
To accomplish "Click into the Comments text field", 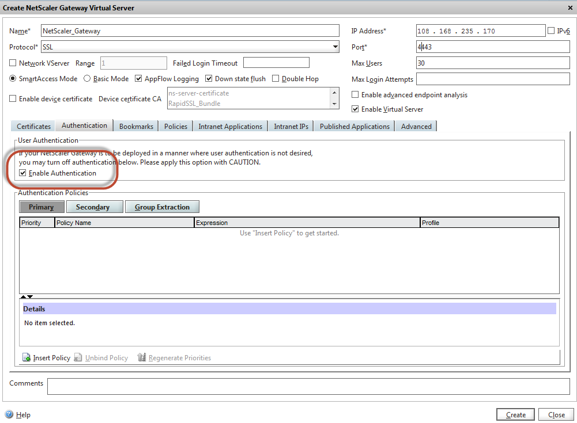I will [x=308, y=386].
